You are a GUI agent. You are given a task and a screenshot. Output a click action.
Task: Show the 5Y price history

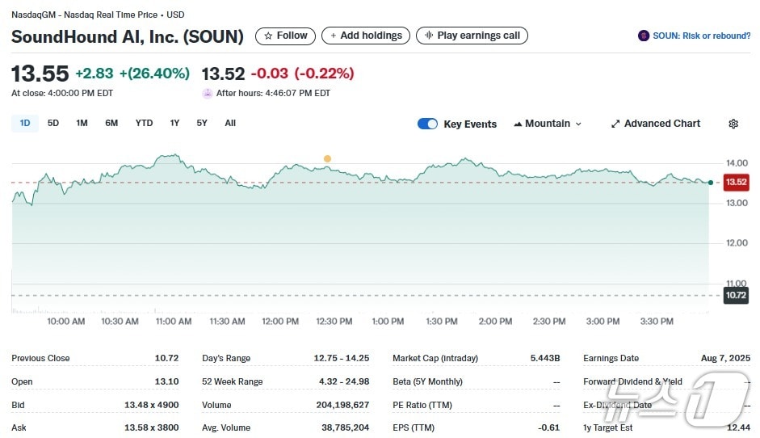202,123
